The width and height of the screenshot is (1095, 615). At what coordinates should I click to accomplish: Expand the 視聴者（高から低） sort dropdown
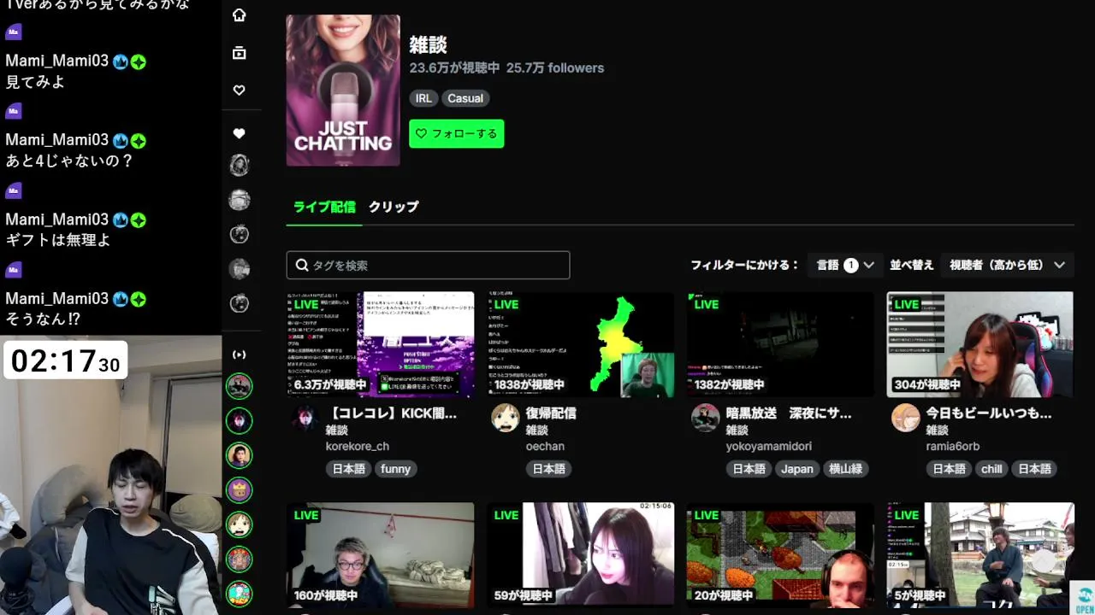(x=1007, y=265)
